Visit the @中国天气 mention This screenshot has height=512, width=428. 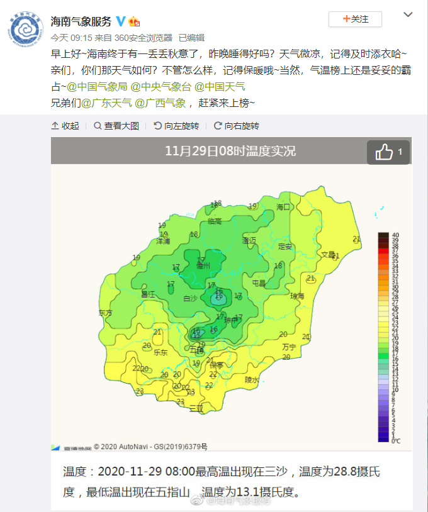220,86
